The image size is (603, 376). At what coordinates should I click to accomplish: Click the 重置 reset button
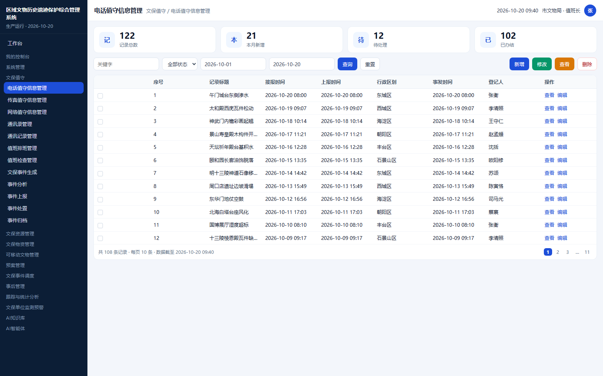pos(370,64)
